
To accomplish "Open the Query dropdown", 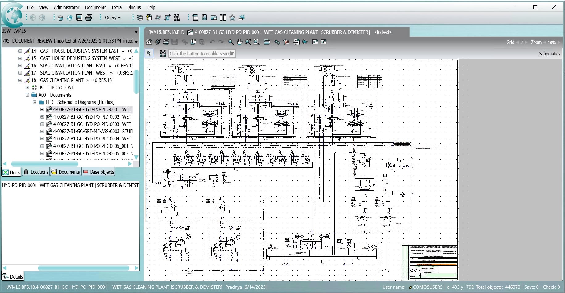I will point(113,18).
